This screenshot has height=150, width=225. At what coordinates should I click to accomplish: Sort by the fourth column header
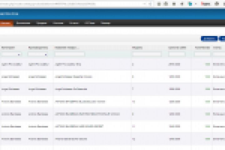point(137,47)
